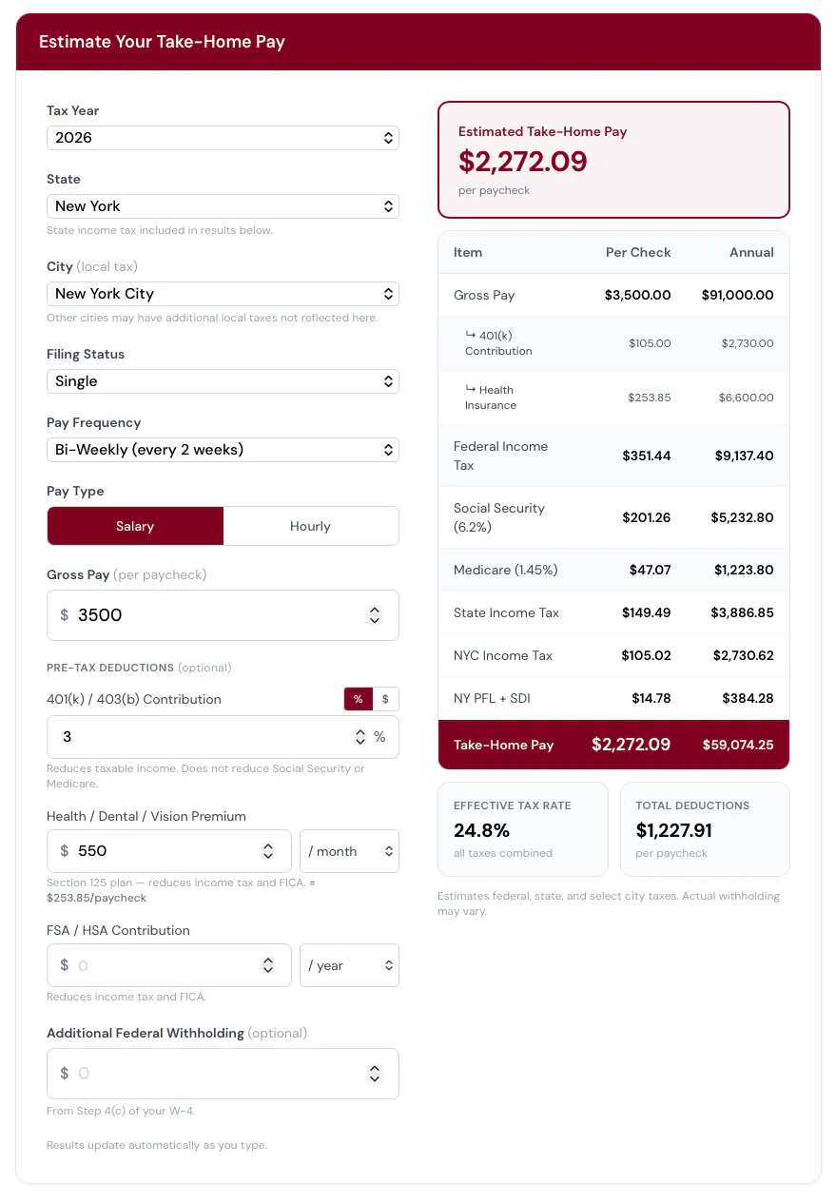
Task: Change health premium period from month
Action: tap(349, 851)
